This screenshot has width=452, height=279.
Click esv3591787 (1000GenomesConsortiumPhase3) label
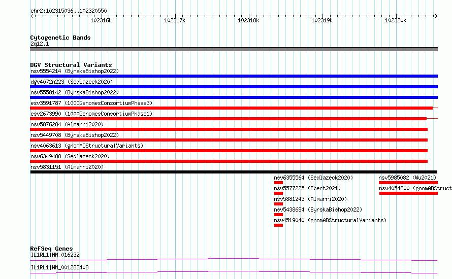[91, 103]
